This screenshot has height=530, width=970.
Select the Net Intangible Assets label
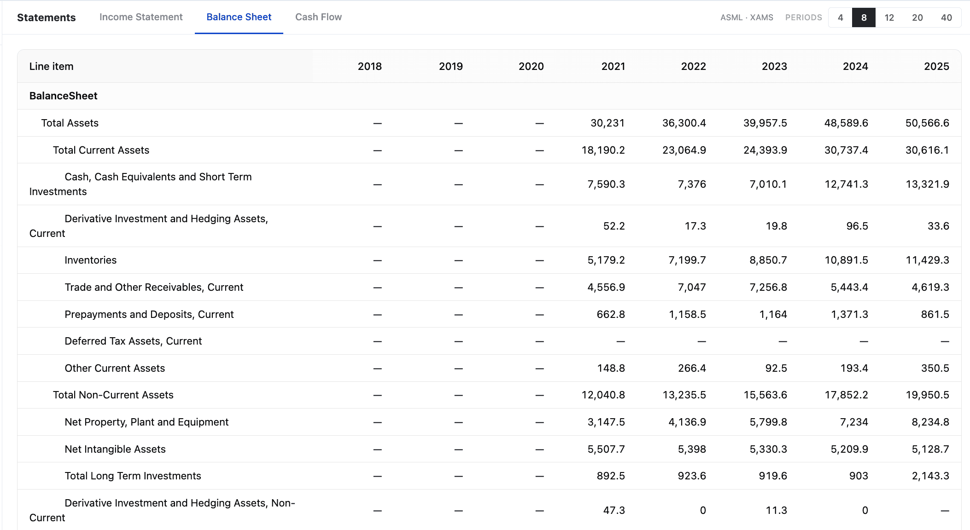[115, 449]
